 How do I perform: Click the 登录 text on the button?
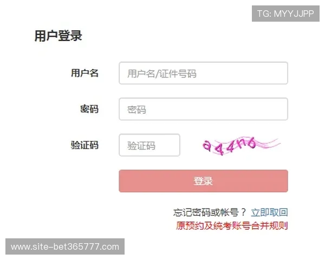point(203,181)
